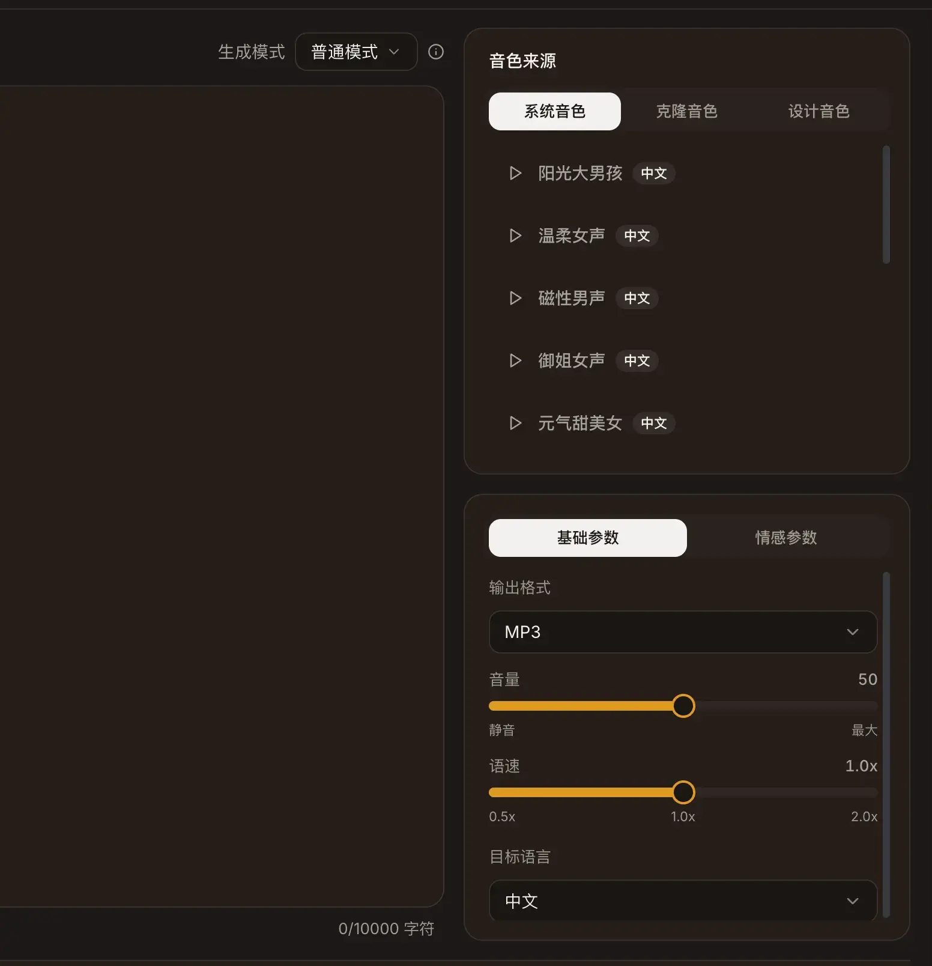Play preview of 元气甜美女 voice
The height and width of the screenshot is (966, 932).
click(x=515, y=423)
